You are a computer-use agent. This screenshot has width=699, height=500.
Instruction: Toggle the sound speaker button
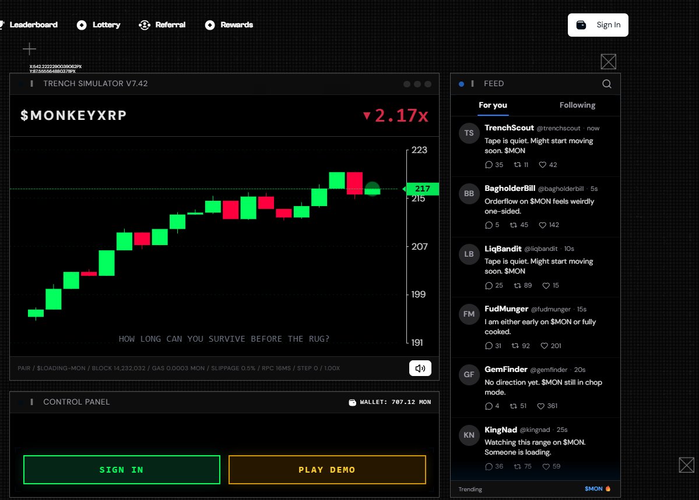(x=420, y=368)
